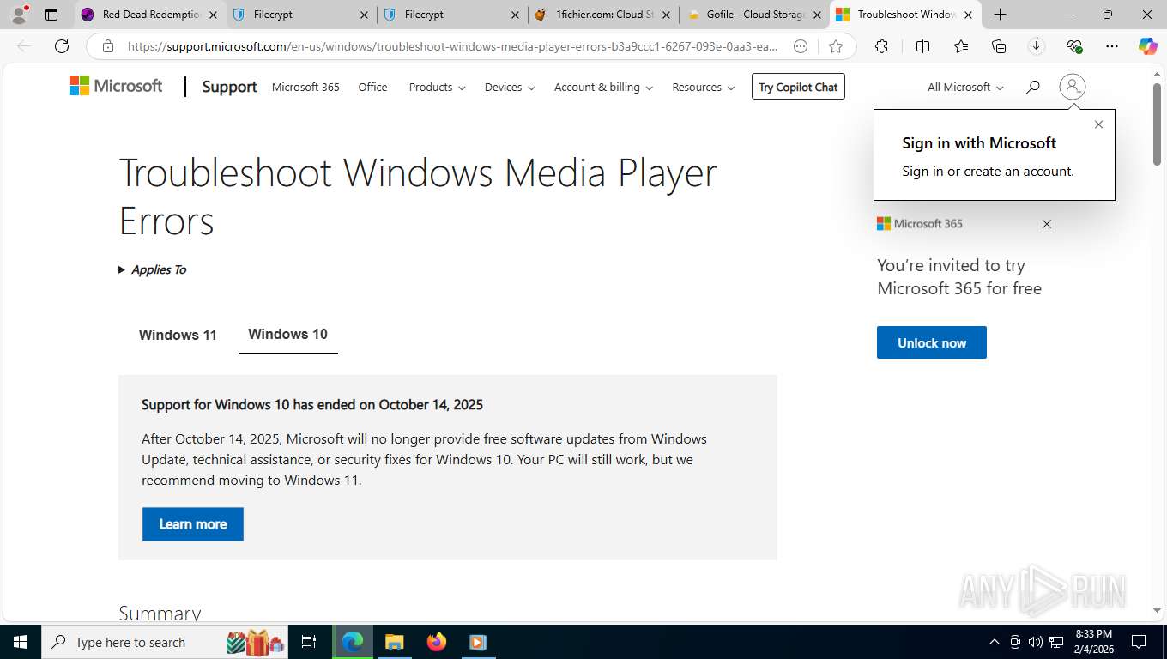
Task: Open the Favorites list icon
Action: click(960, 46)
